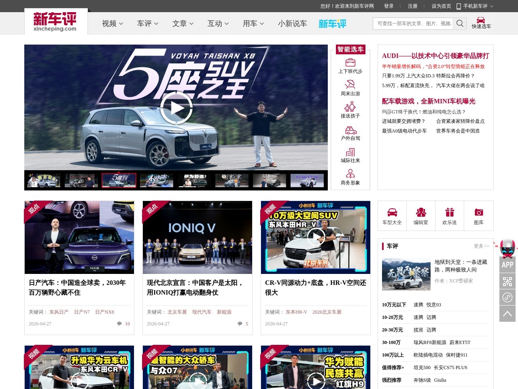
Task: Select the 周末出游 umbrella icon
Action: click(350, 84)
